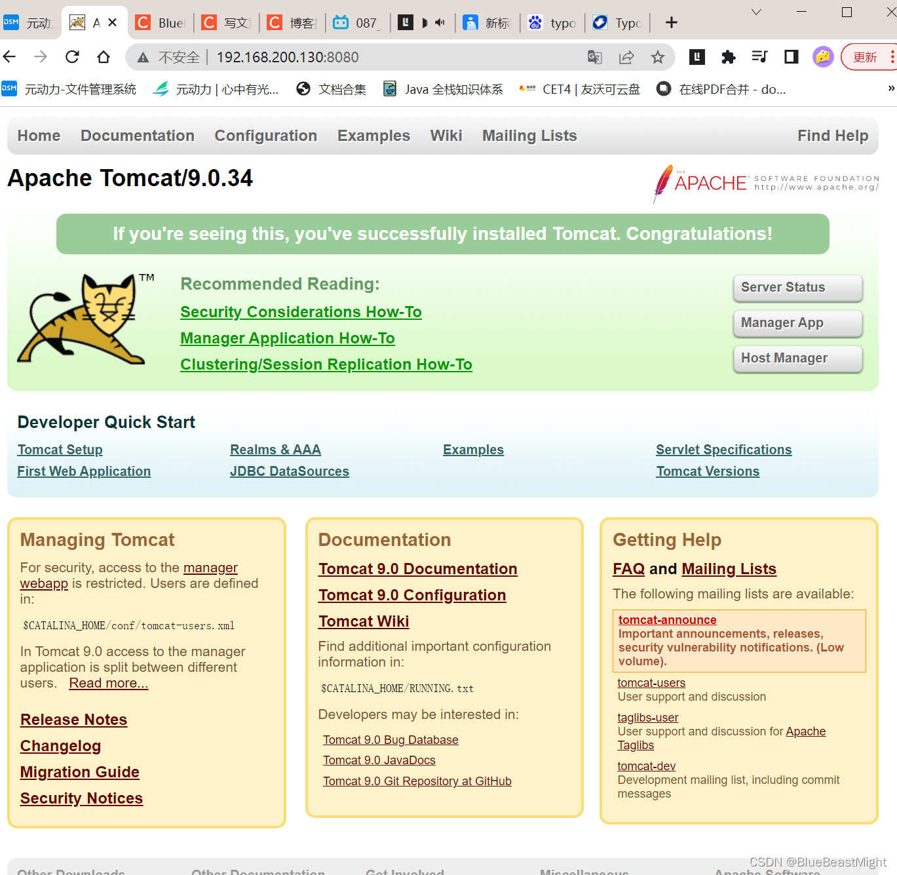This screenshot has height=875, width=897.
Task: Switch to the Blue CSDN tab
Action: (161, 23)
